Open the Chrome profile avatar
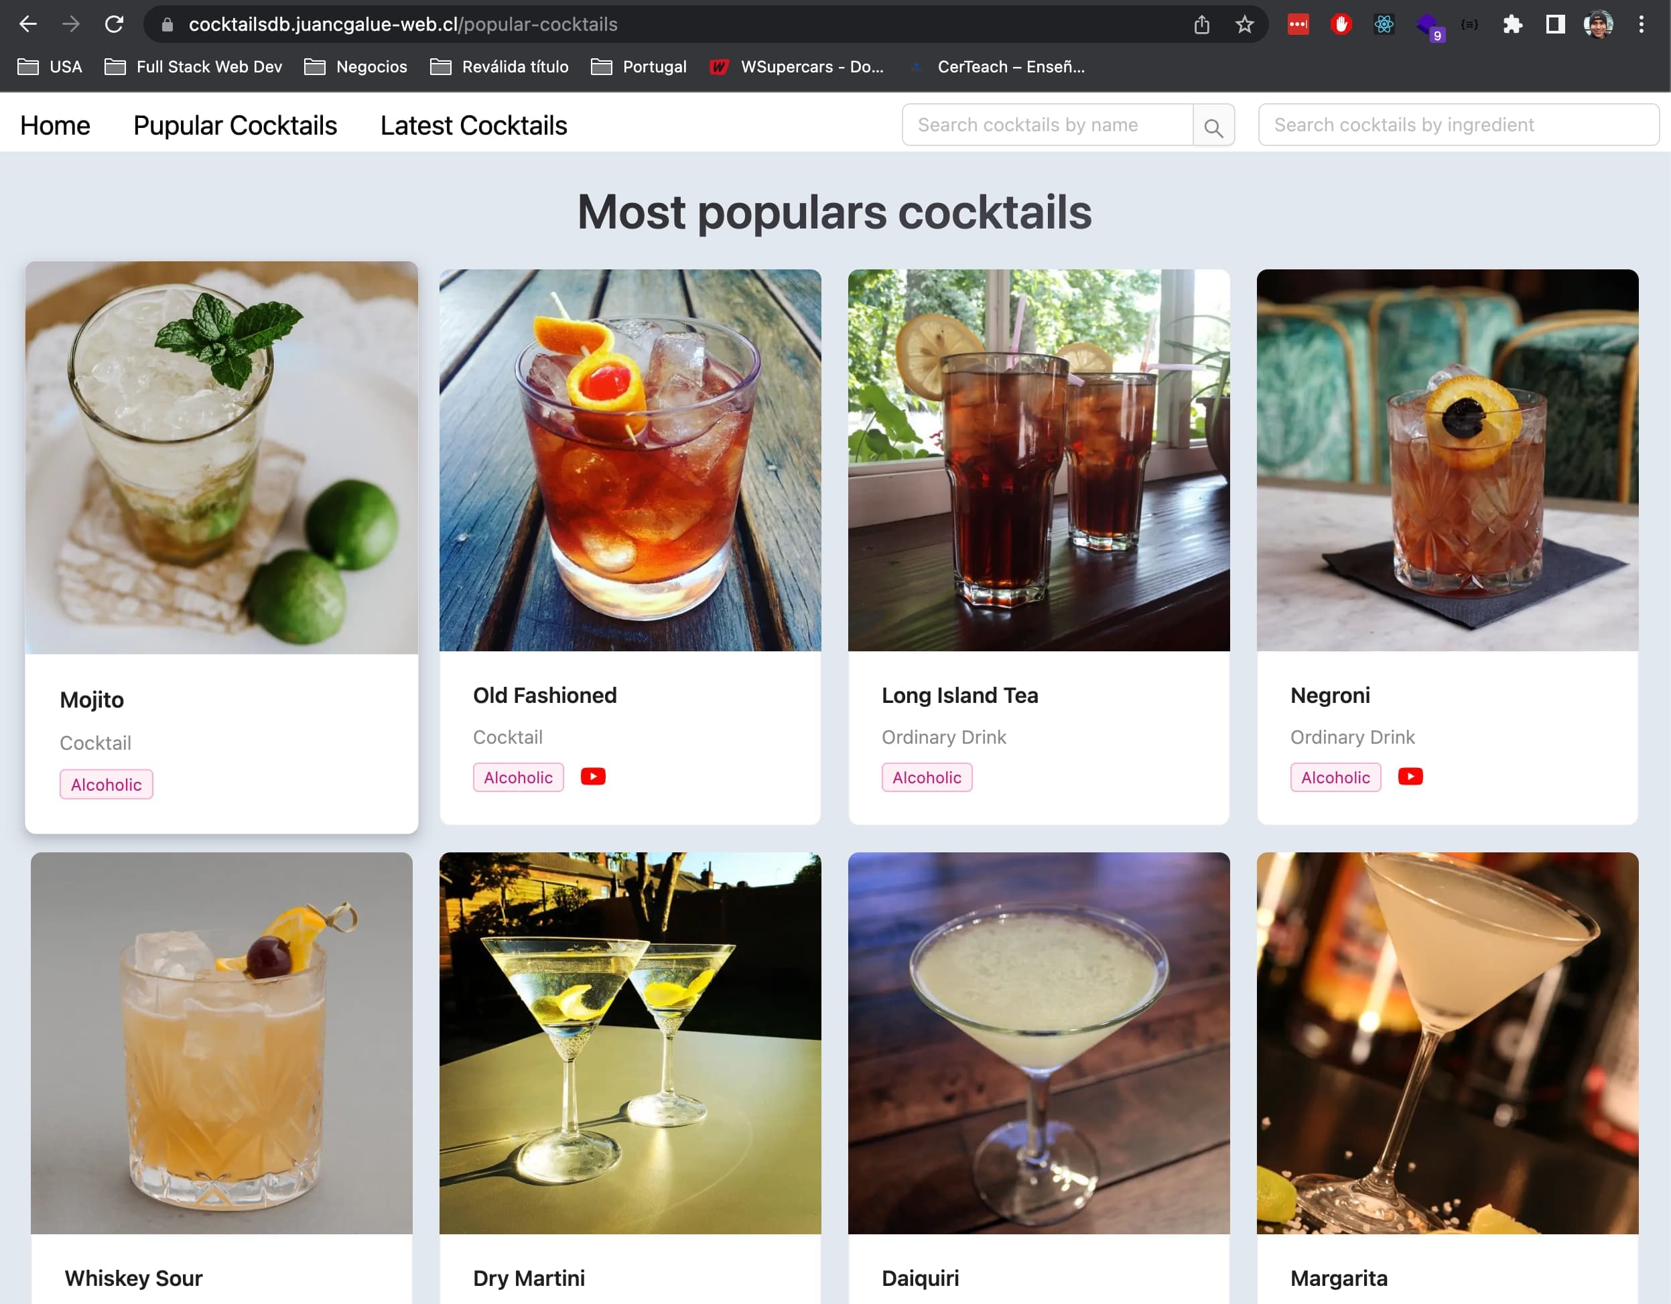 [1599, 25]
